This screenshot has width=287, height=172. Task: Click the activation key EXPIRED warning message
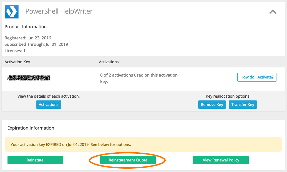coord(143,144)
